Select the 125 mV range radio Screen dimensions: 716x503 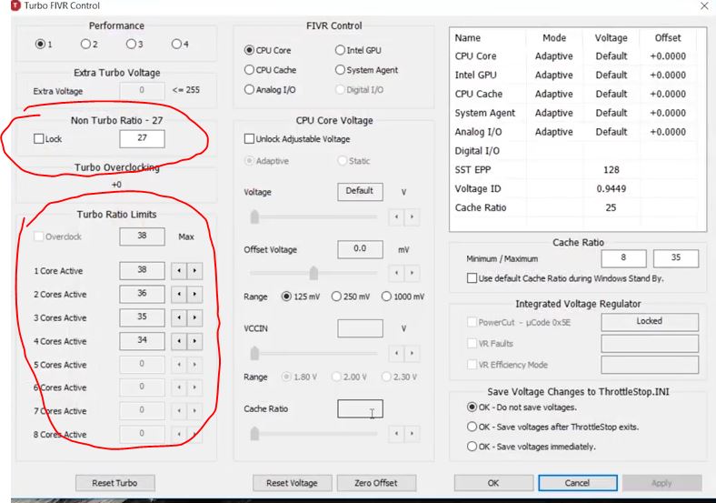[x=286, y=297]
